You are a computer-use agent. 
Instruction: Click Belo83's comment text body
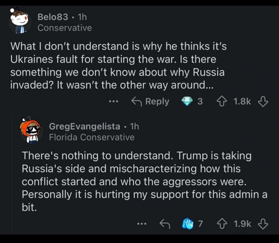pos(118,66)
